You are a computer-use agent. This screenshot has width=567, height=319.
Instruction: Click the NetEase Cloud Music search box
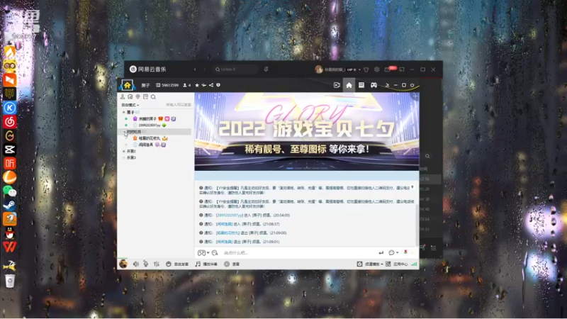235,69
